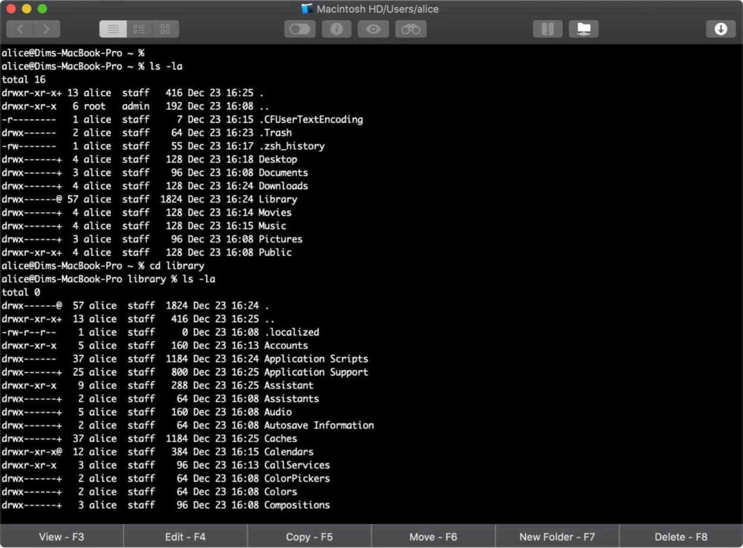Toggle the hidden files switch in toolbar

coord(300,29)
